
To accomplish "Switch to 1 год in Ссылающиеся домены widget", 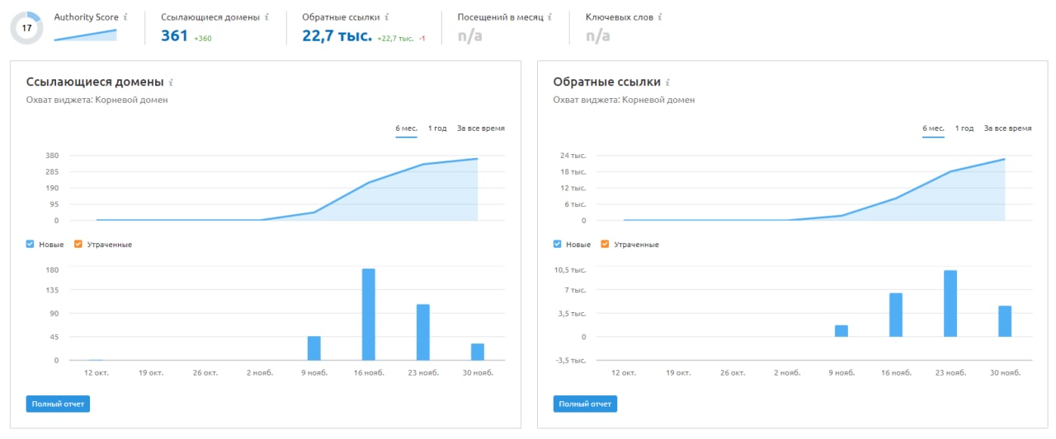I will 437,128.
